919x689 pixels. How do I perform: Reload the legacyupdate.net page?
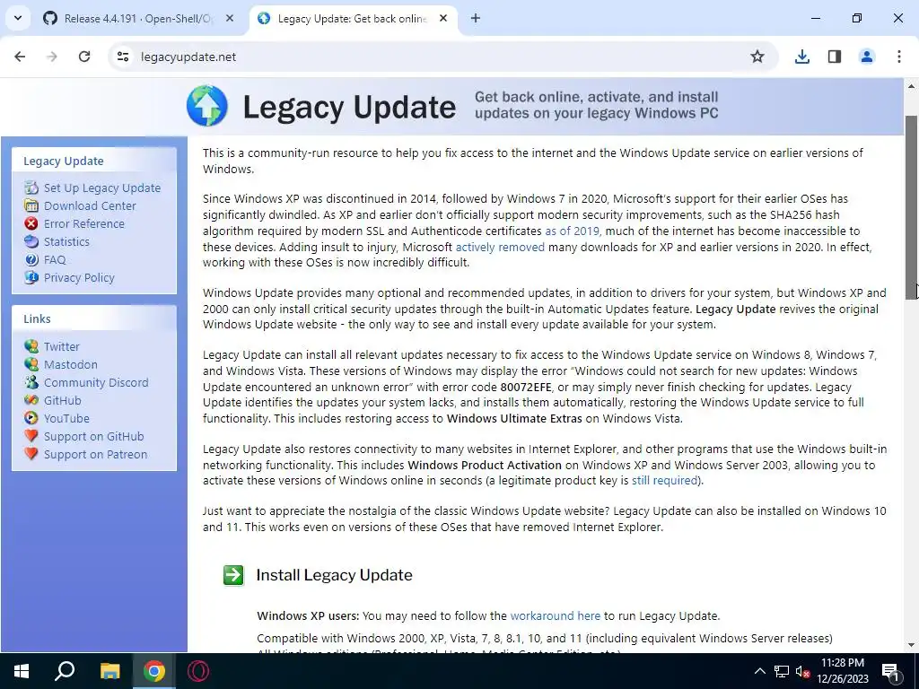(84, 57)
